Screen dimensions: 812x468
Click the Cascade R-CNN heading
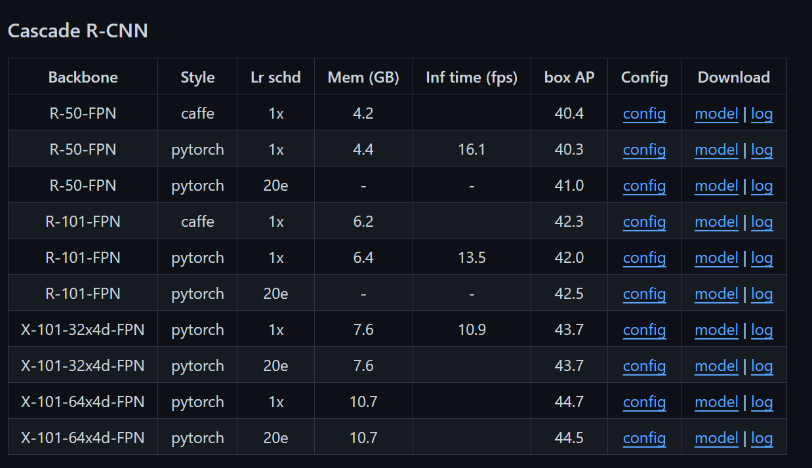[x=77, y=31]
